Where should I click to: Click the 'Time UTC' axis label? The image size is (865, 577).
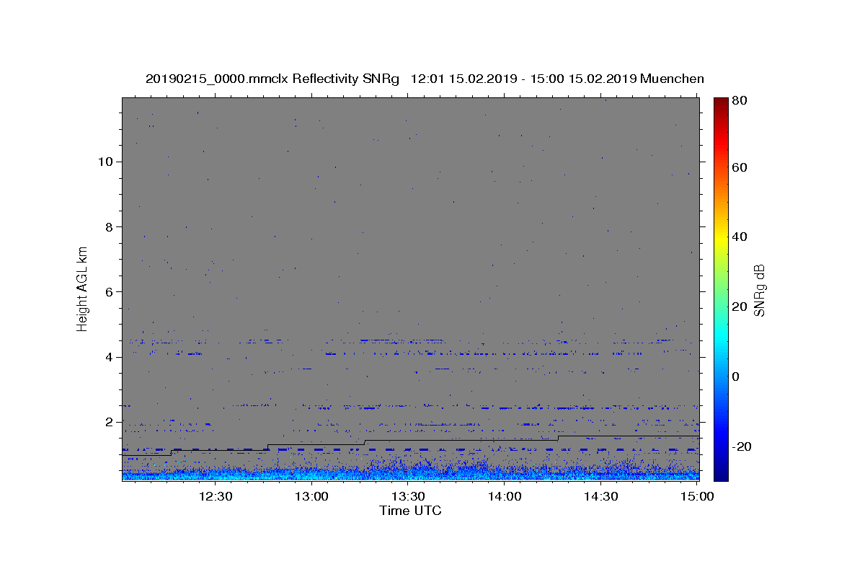[410, 511]
